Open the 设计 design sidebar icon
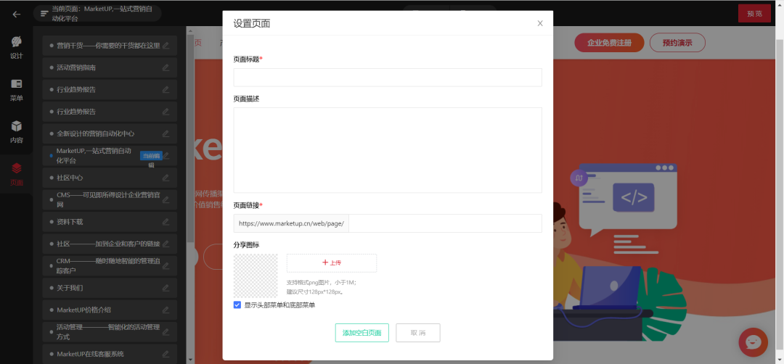Viewport: 784px width, 364px height. pyautogui.click(x=17, y=47)
